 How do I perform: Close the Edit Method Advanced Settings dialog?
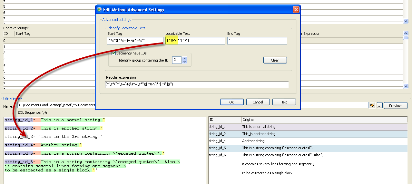[x=296, y=10]
